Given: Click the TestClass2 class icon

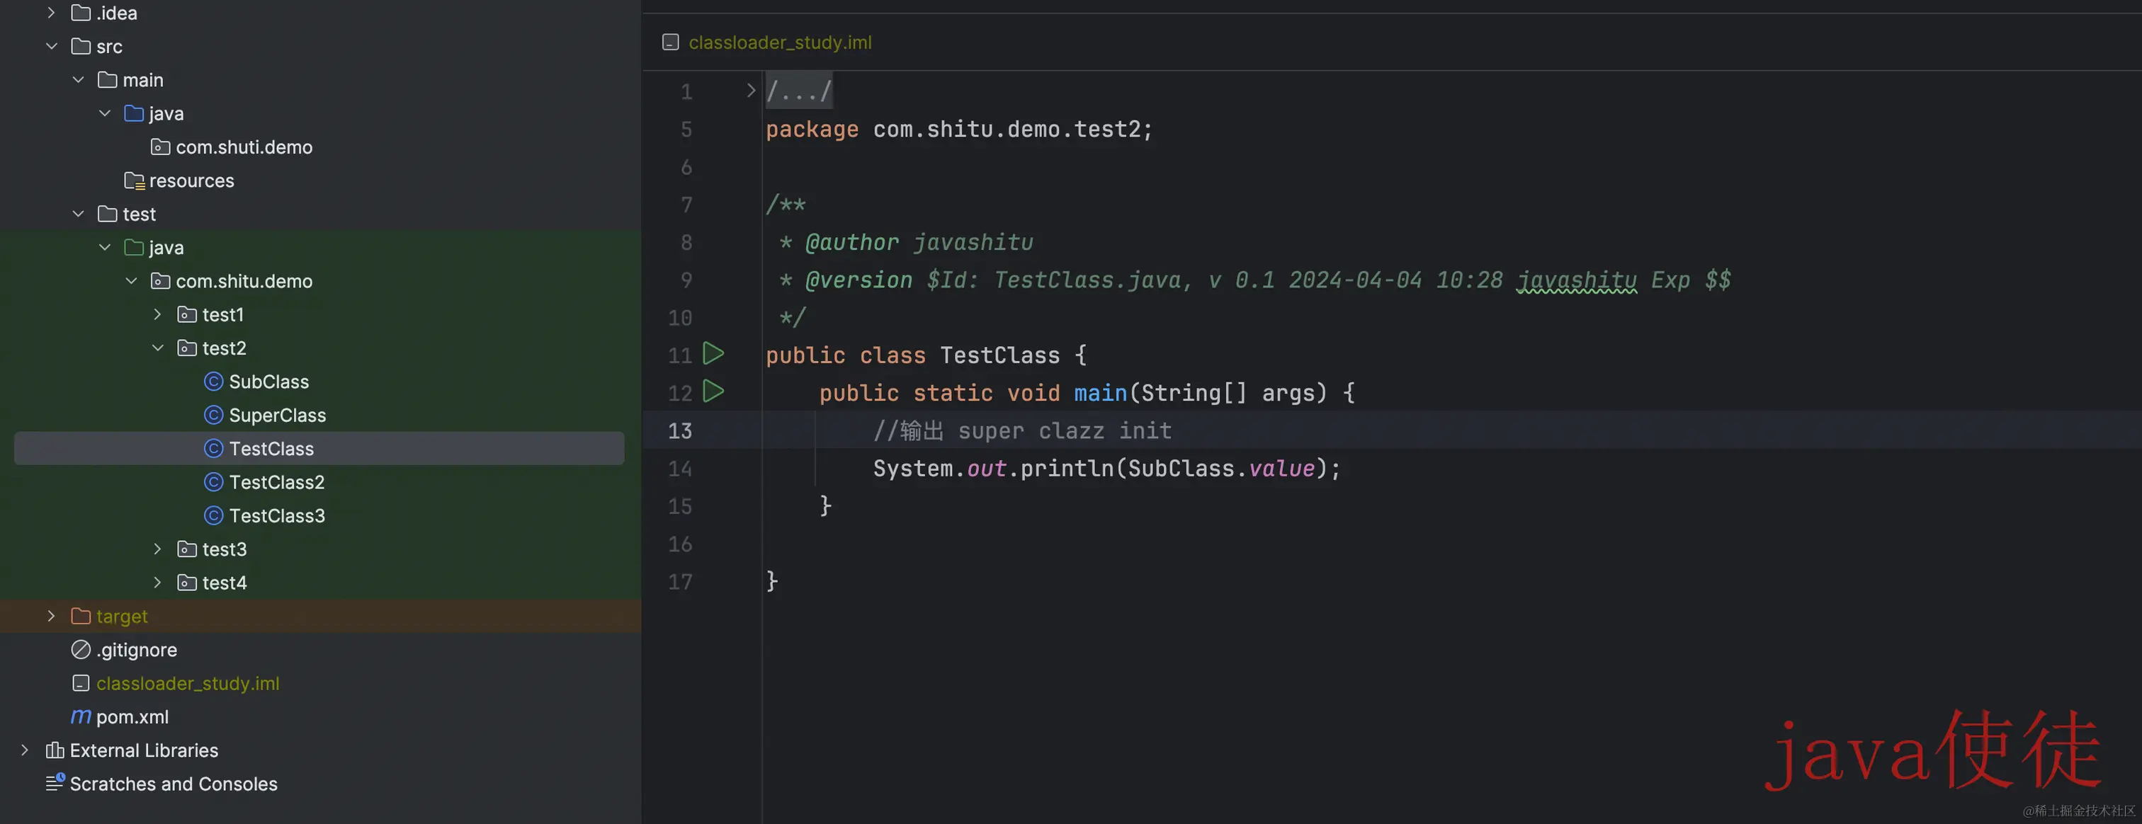Looking at the screenshot, I should tap(214, 482).
